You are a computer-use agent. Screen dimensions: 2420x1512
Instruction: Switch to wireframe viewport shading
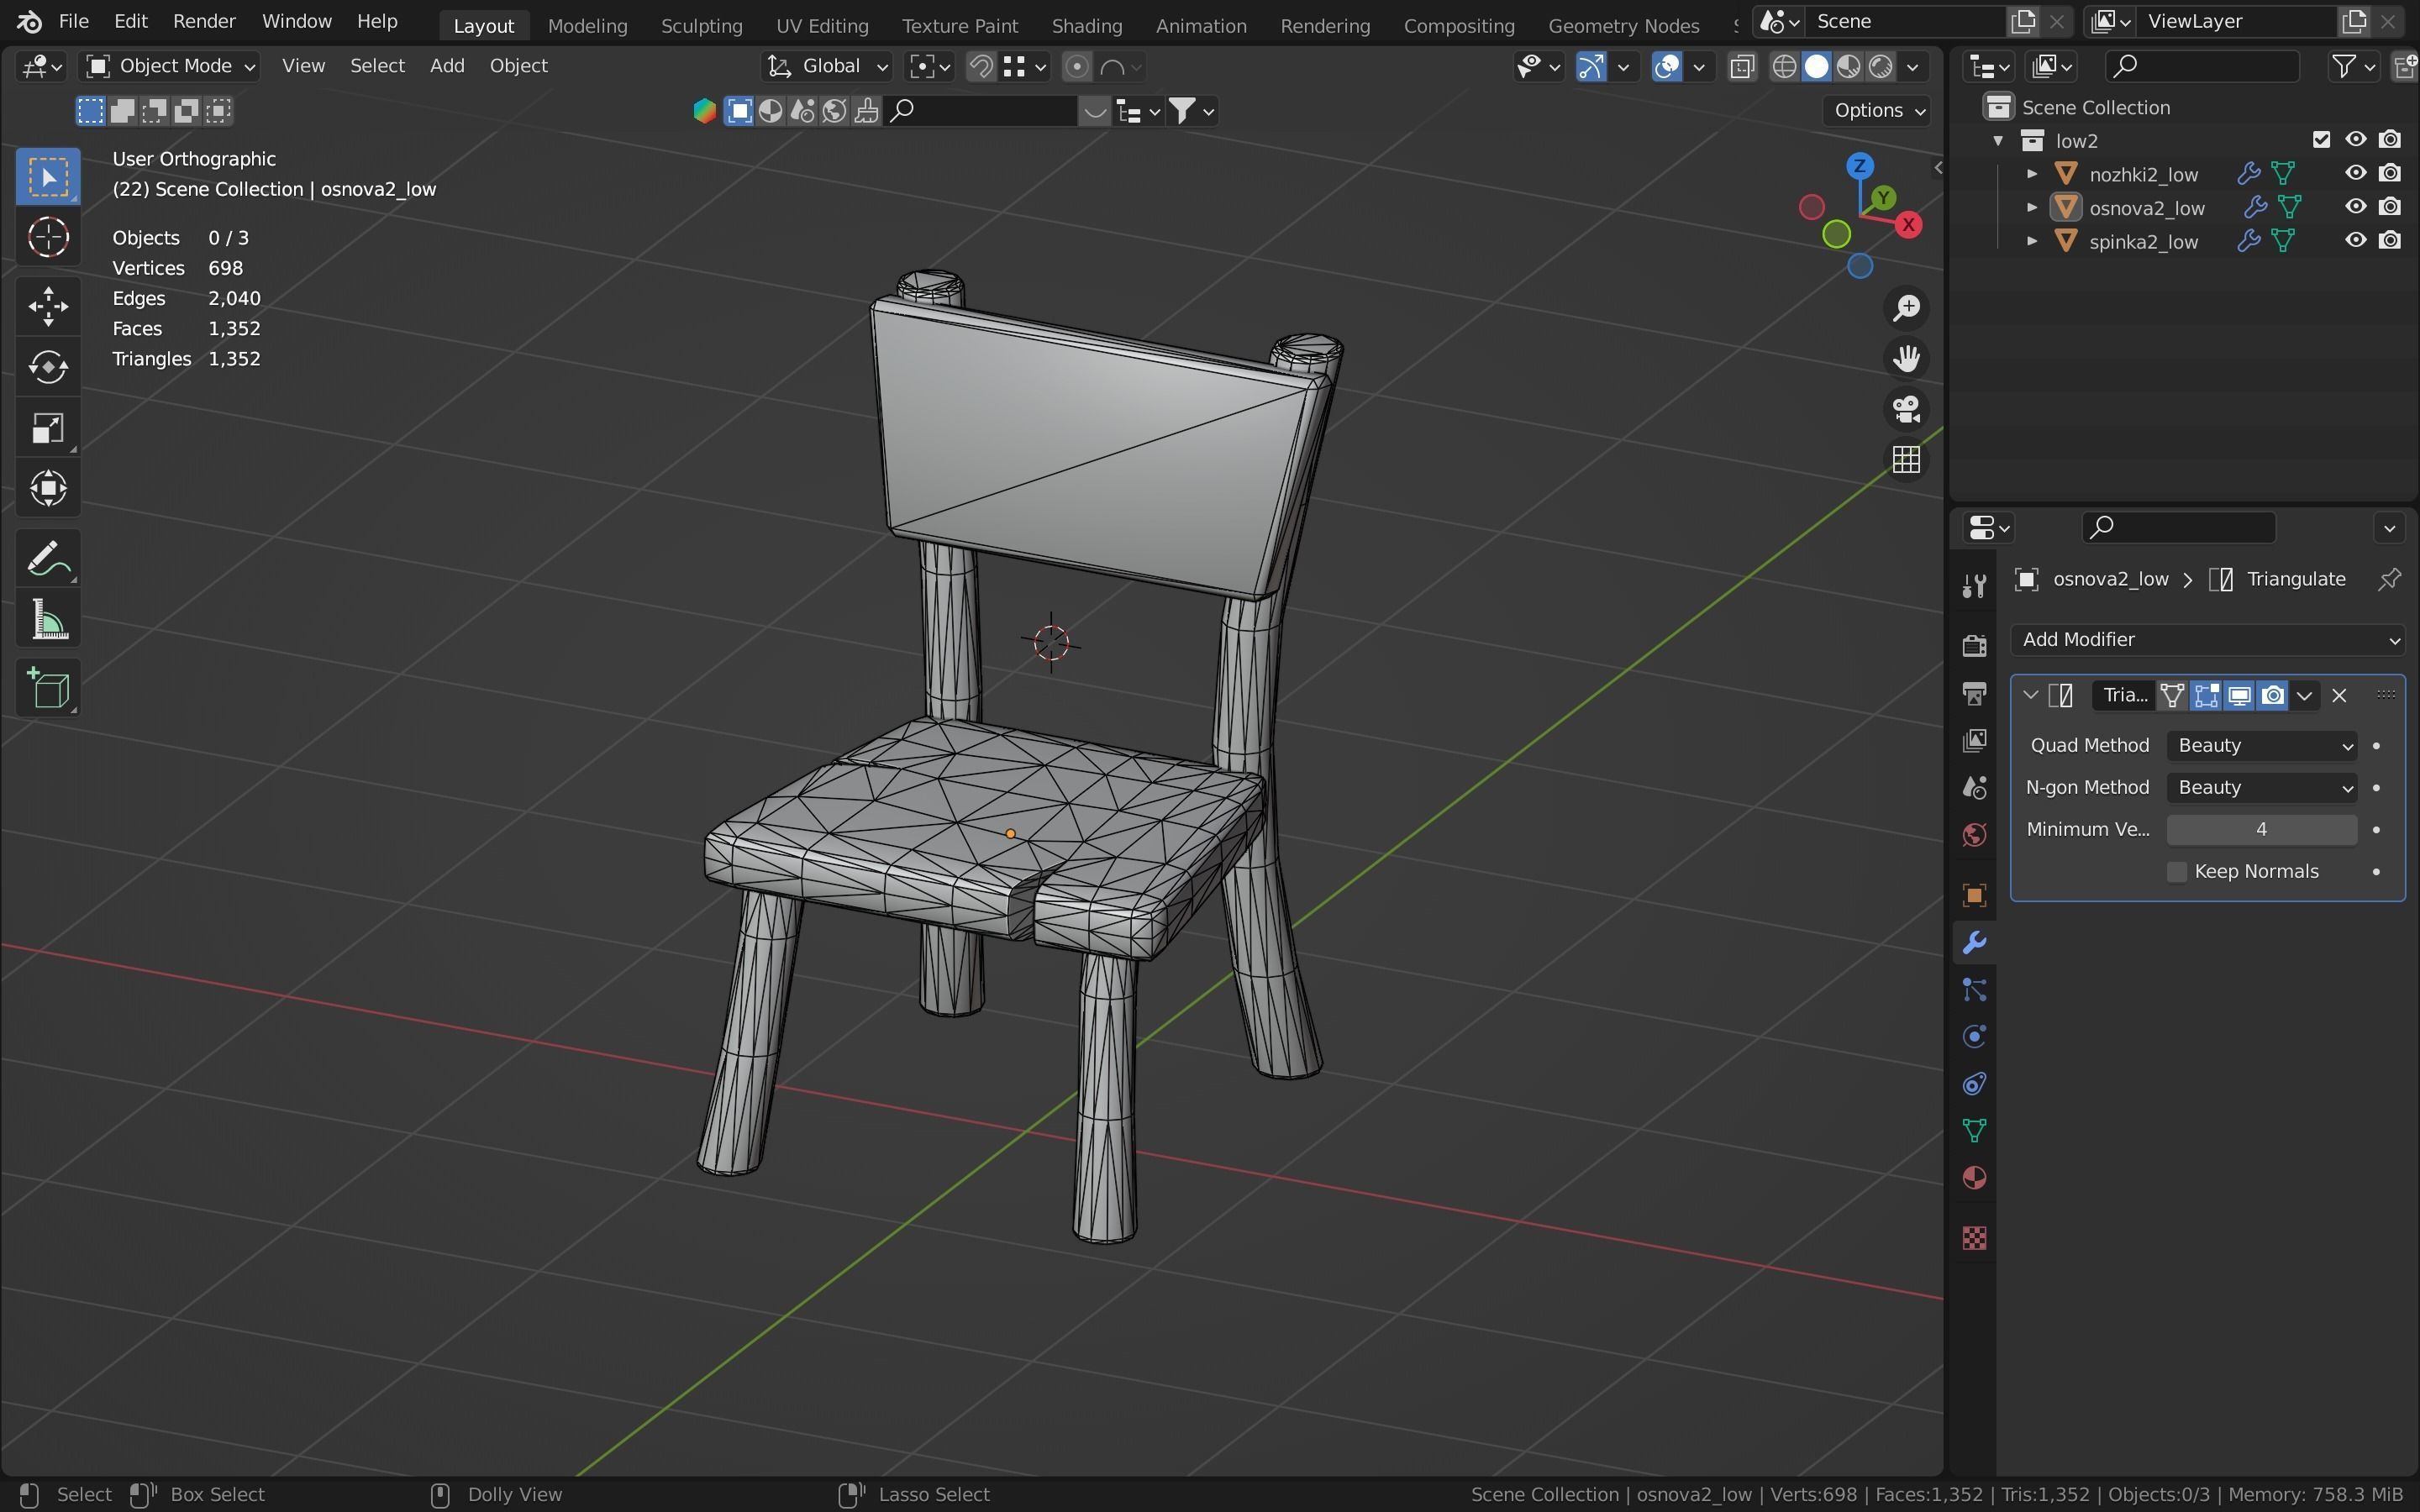[1785, 67]
